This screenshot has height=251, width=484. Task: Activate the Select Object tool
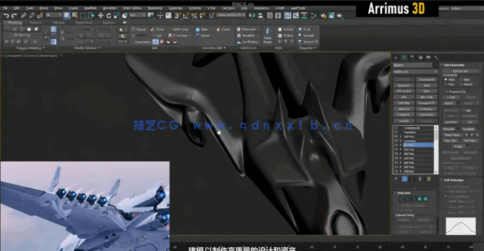[67, 15]
